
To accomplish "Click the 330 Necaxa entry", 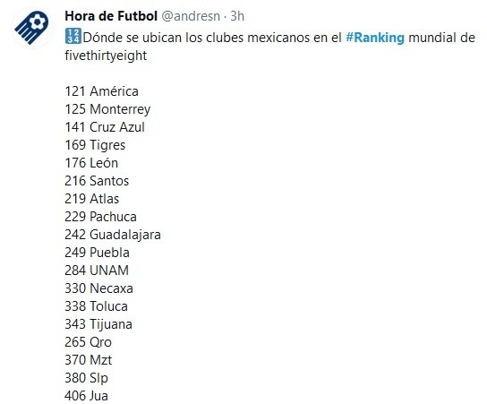I will 98,288.
